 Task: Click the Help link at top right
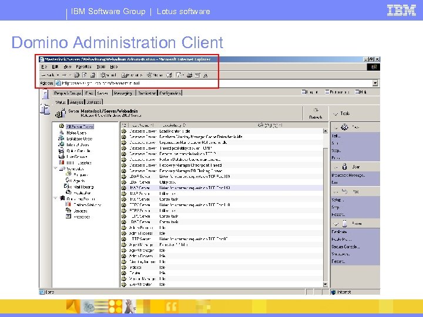361,92
